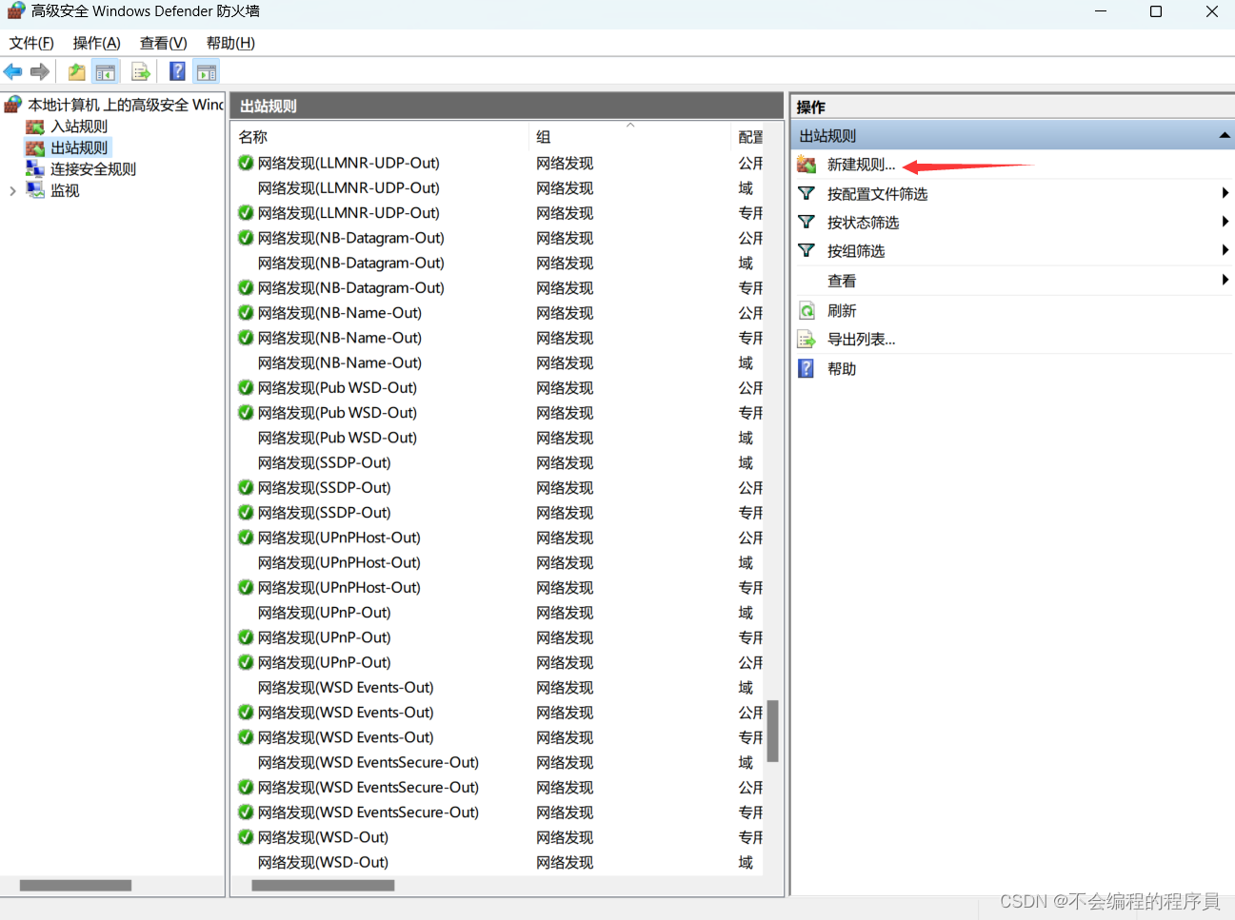Expand the 监视 tree node chevron
1235x920 pixels.
(x=12, y=191)
